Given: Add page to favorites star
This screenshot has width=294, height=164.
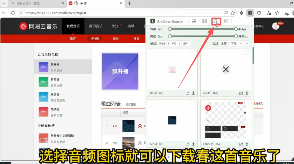Looking at the screenshot, I should (x=233, y=13).
